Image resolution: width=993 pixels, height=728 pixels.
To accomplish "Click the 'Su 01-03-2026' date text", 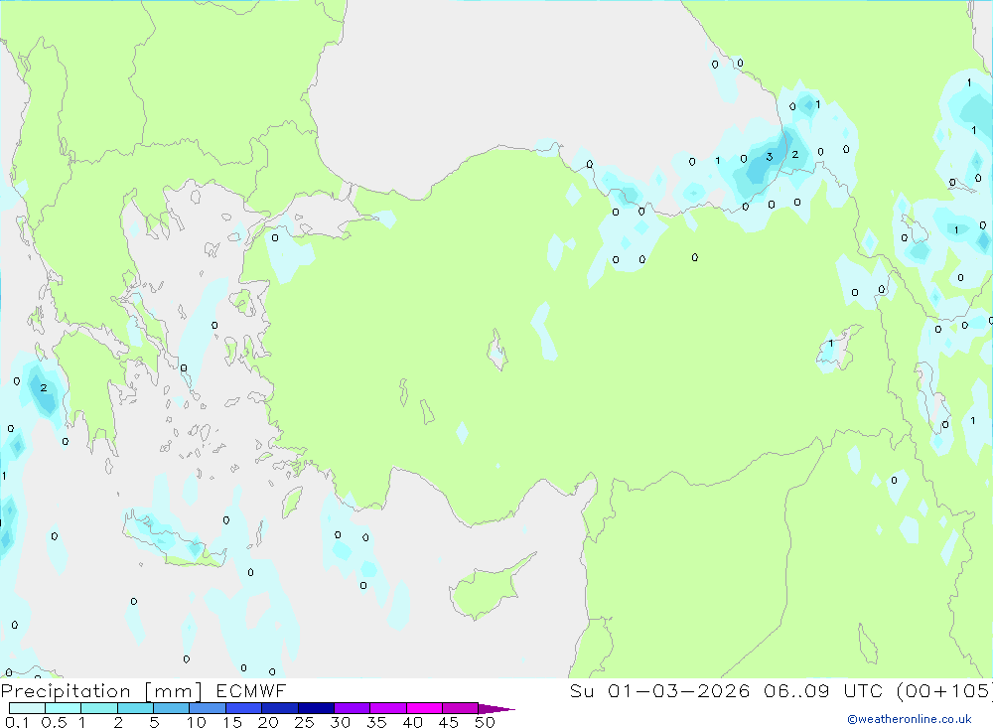I will tap(659, 690).
